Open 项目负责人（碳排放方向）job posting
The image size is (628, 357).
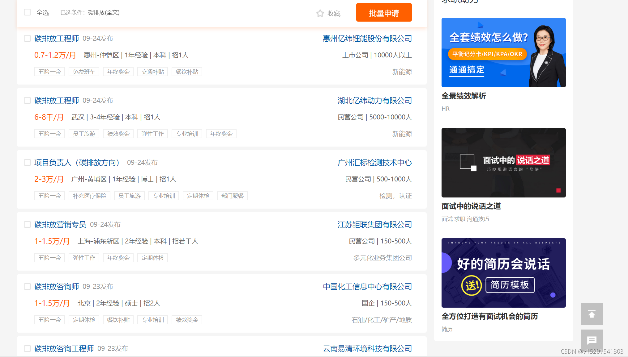coord(77,162)
